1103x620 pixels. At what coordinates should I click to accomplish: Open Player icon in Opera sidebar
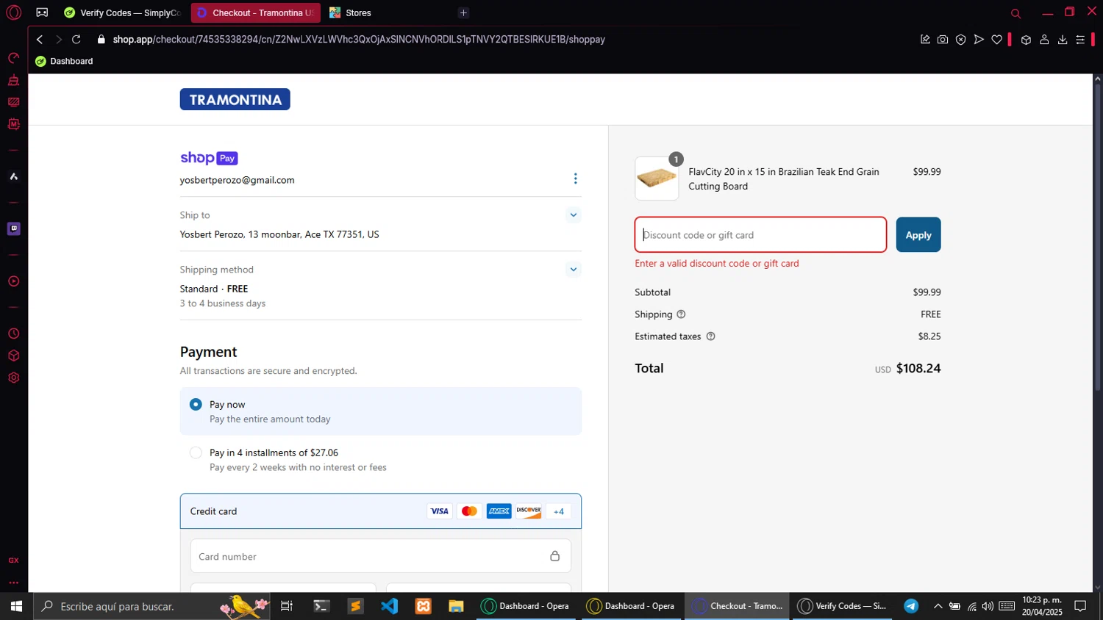[13, 281]
